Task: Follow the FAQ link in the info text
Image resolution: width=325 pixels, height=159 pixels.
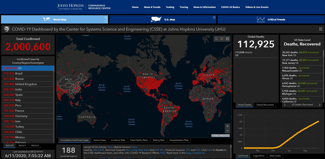Action: coord(162,153)
